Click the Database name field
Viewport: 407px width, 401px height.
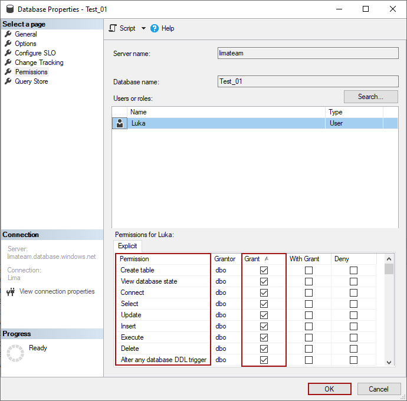307,82
